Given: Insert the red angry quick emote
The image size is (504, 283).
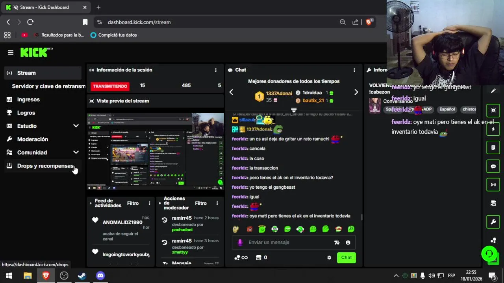Looking at the screenshot, I should (249, 229).
